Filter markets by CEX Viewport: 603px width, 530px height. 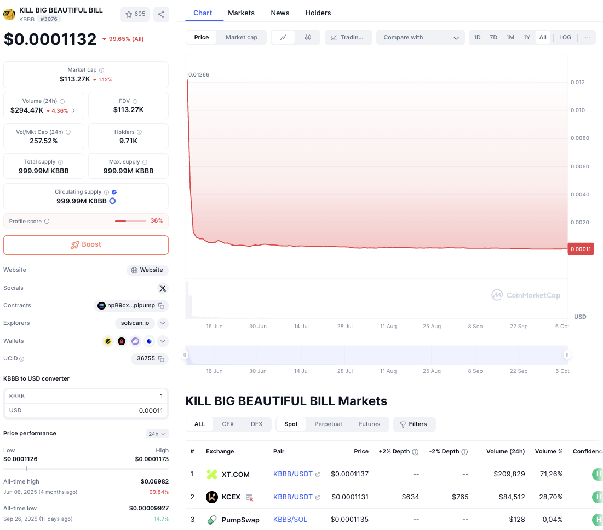(x=228, y=424)
